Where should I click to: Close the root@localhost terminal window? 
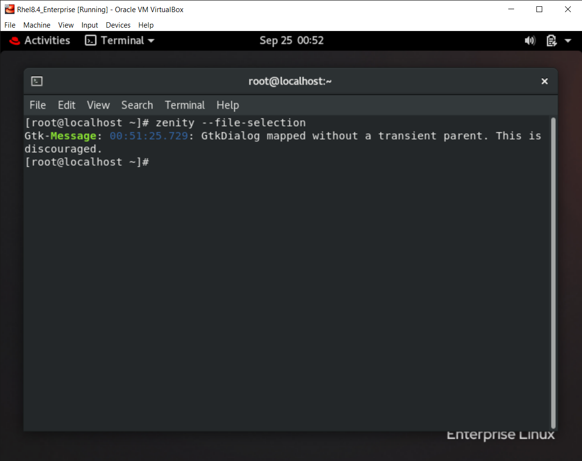click(x=544, y=81)
